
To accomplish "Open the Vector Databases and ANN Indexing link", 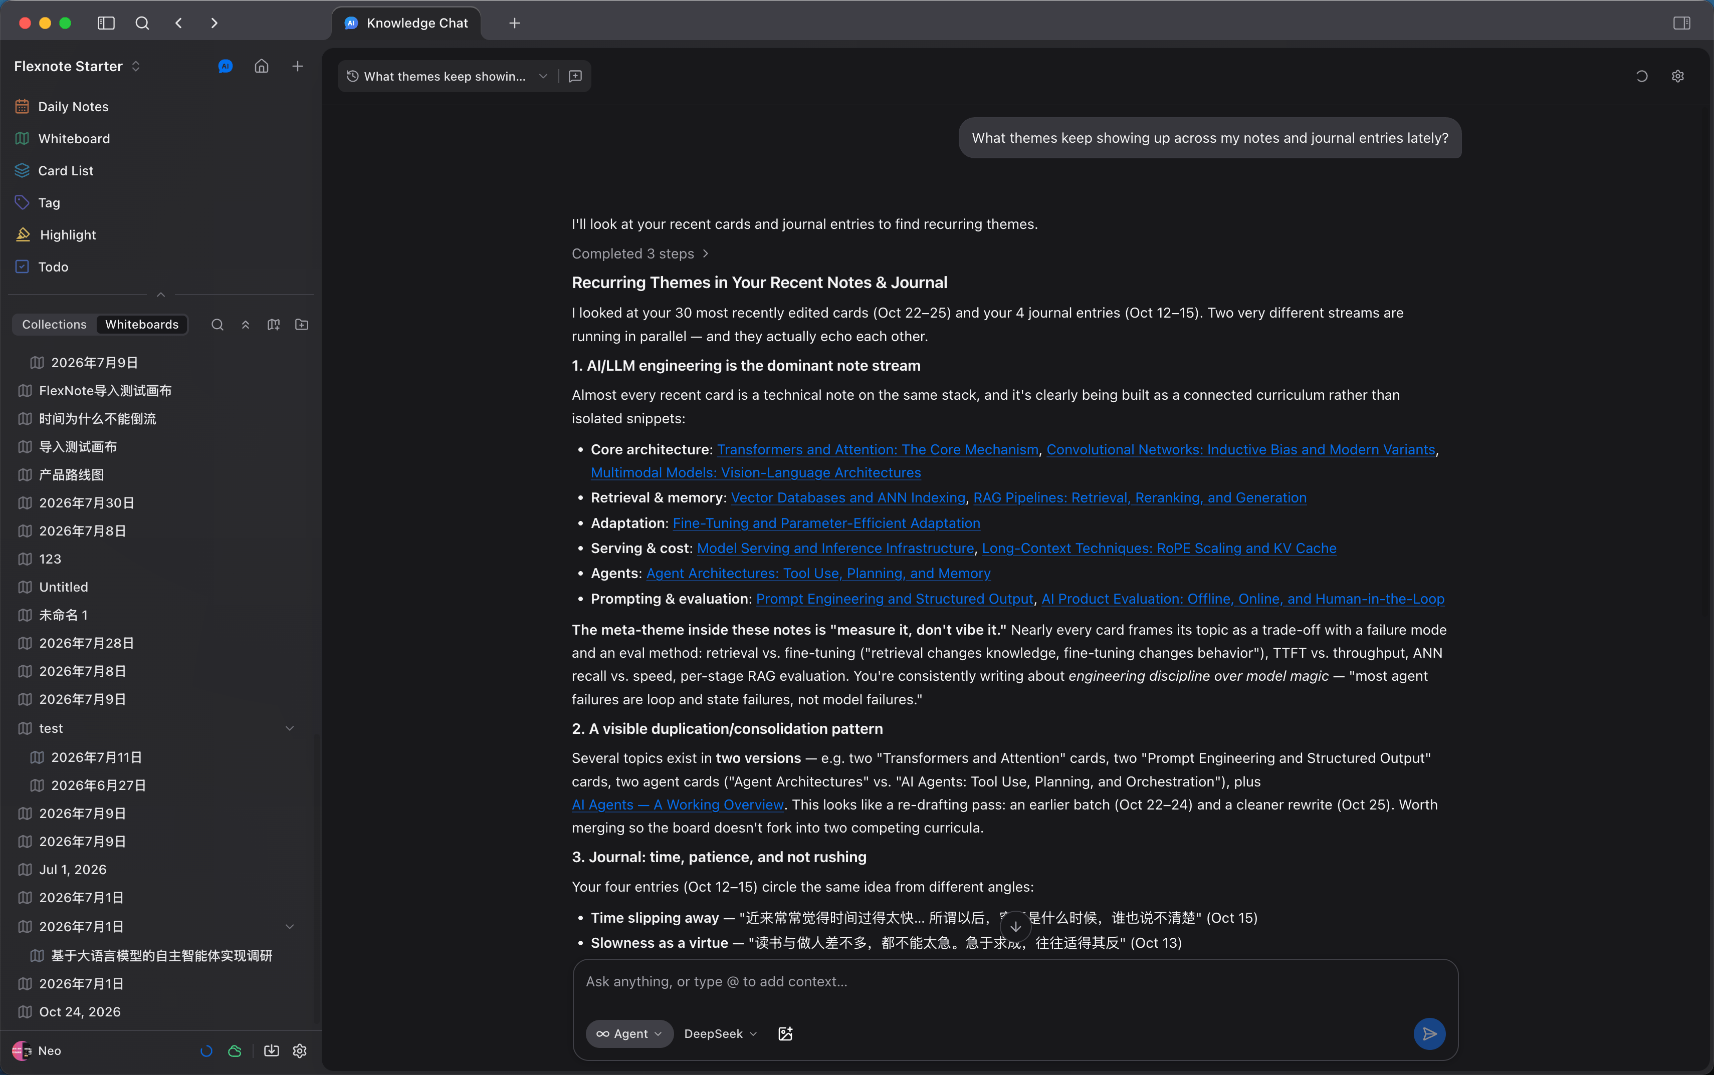I will tap(848, 498).
